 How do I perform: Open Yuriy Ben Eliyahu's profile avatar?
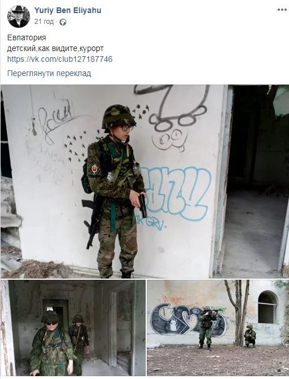(x=19, y=16)
